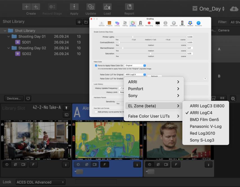Click the Load toolbar icon
Screen dimensions: 240x187
click(x=107, y=7)
